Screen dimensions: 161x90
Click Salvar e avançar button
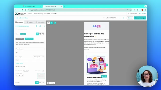(140, 18)
